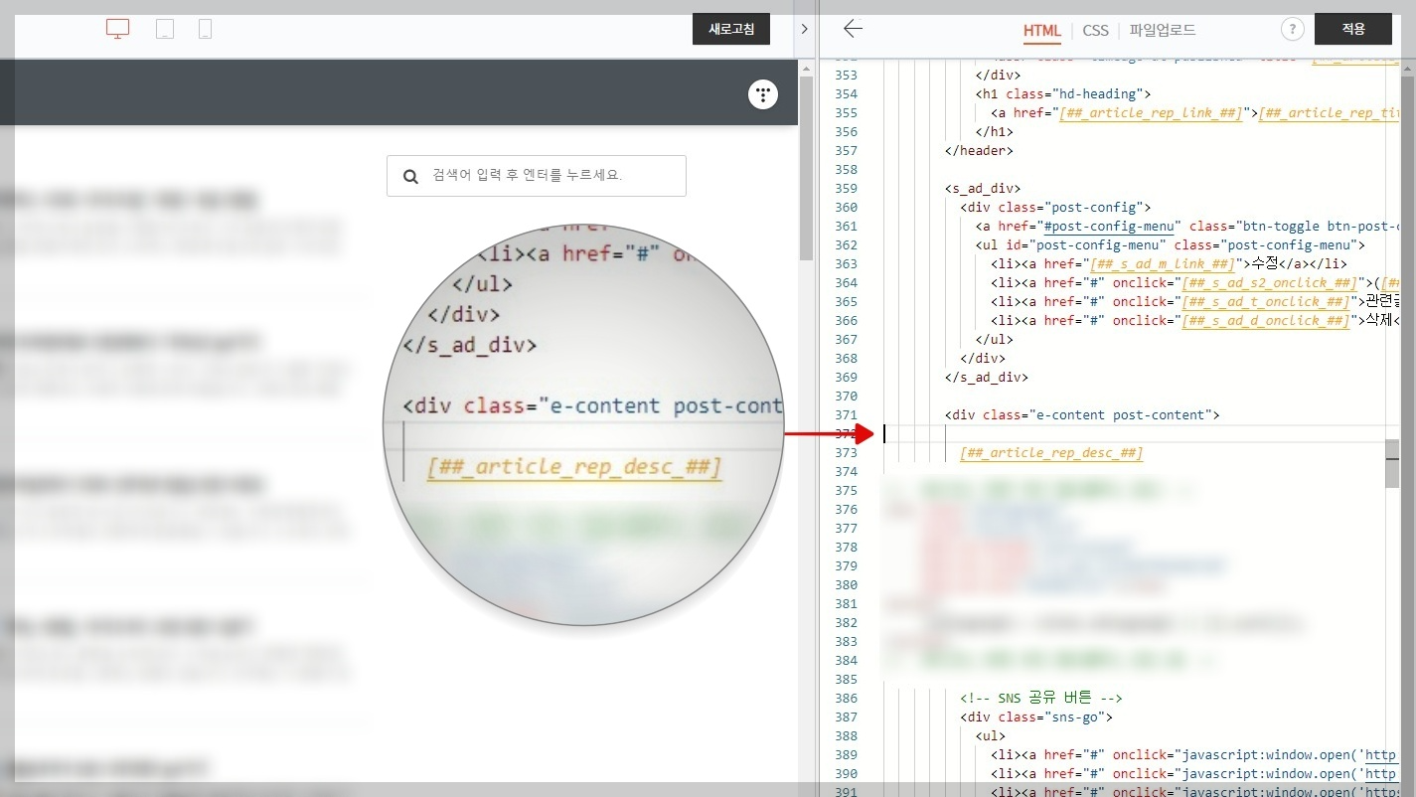This screenshot has height=797, width=1416.
Task: Switch preview to tablet mode
Action: pos(164,29)
